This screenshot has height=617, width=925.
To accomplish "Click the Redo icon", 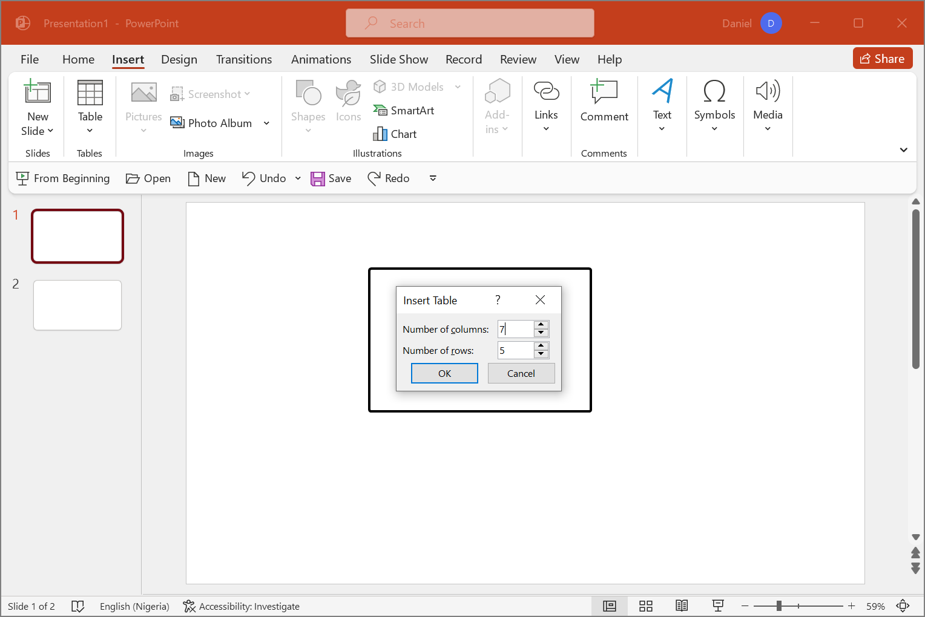I will (374, 178).
